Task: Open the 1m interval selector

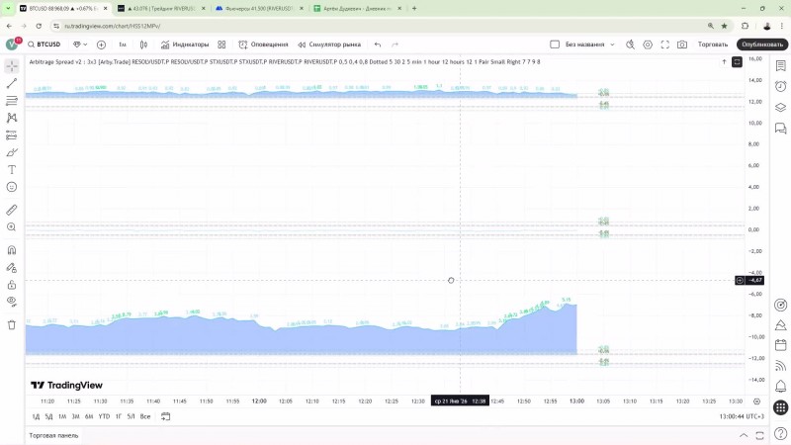Action: click(x=122, y=44)
